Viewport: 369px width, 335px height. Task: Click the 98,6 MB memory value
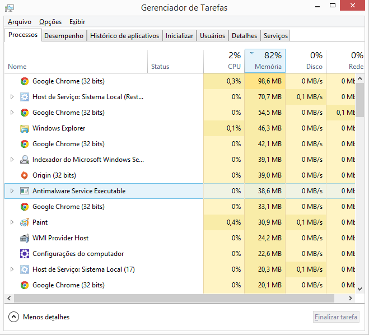[270, 81]
